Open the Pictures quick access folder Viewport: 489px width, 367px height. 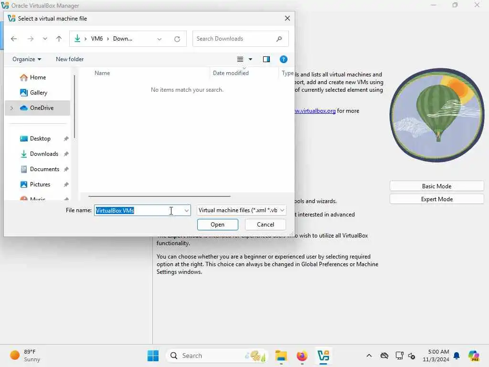pyautogui.click(x=40, y=184)
